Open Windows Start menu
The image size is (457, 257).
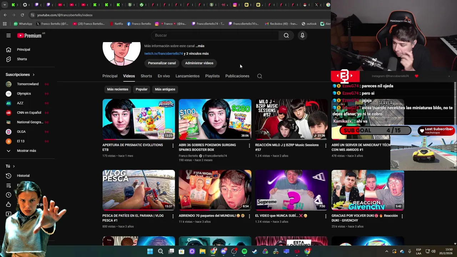pyautogui.click(x=150, y=251)
